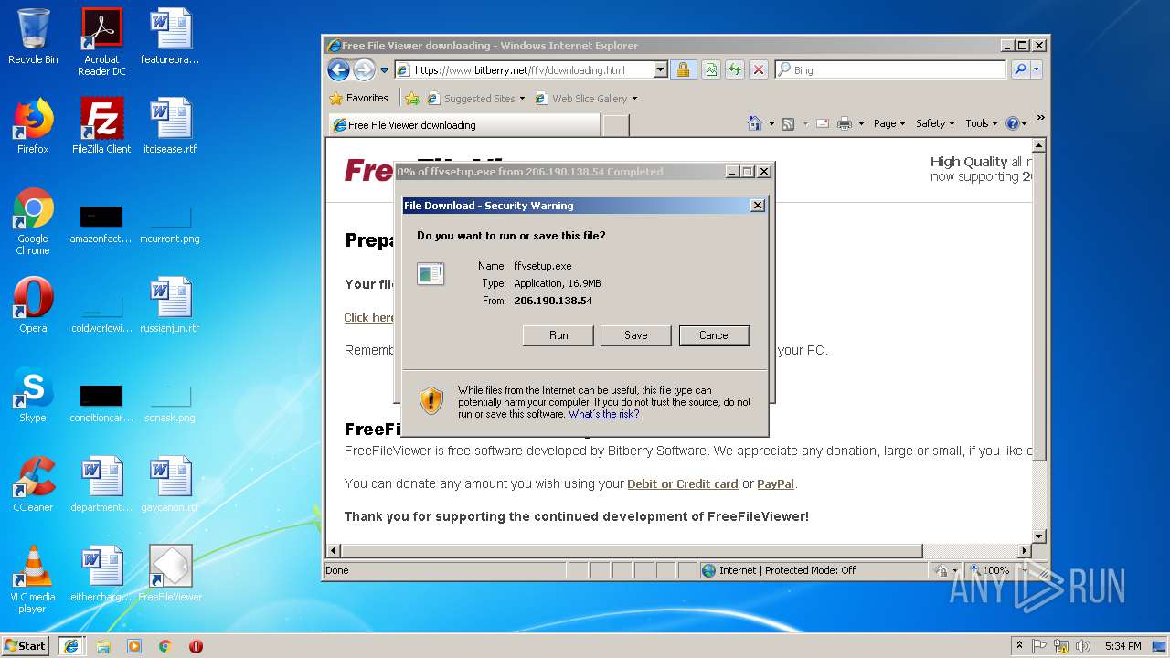Select the CCleaner desktop icon
Image resolution: width=1170 pixels, height=658 pixels.
[33, 484]
